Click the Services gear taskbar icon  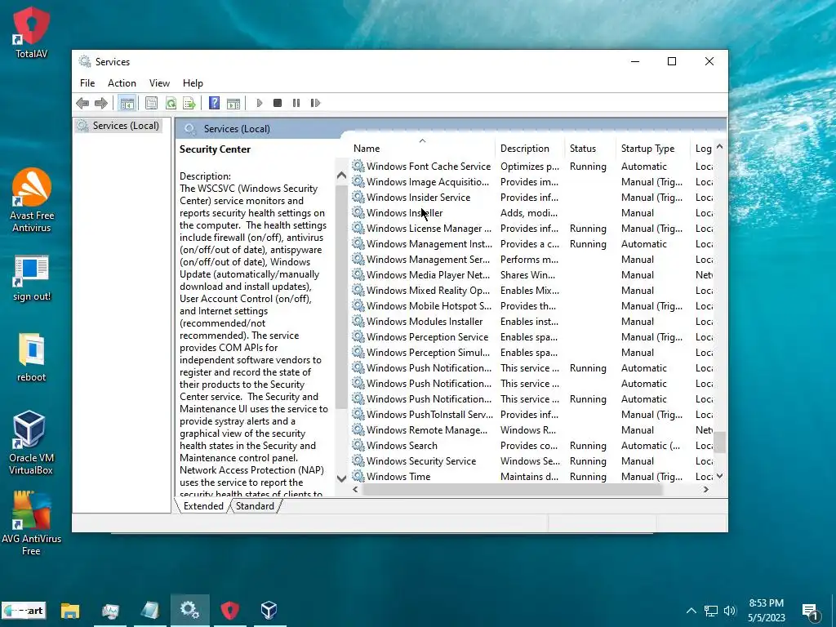pos(189,610)
